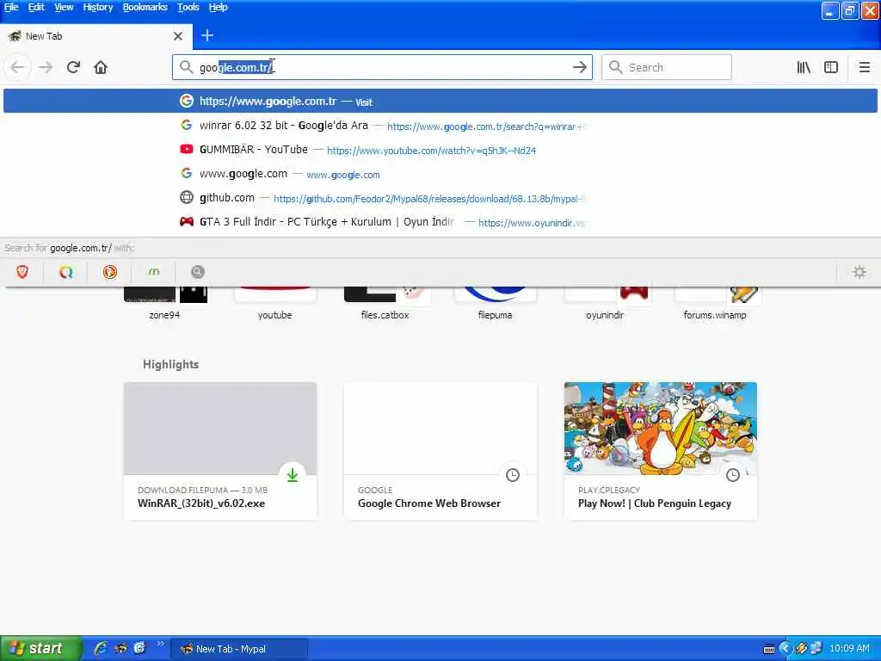Click the keyboard tray icon
881x661 pixels.
point(769,649)
